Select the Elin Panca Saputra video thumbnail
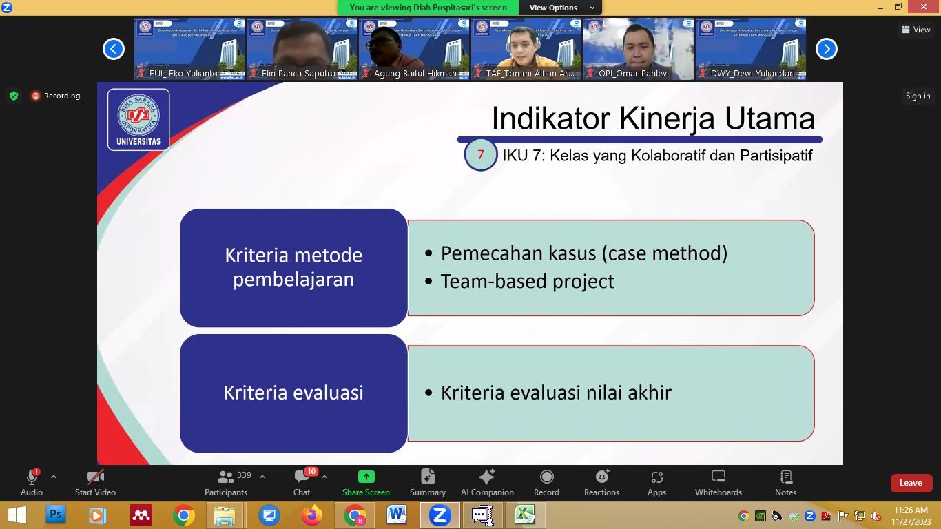The width and height of the screenshot is (941, 529). 302,49
